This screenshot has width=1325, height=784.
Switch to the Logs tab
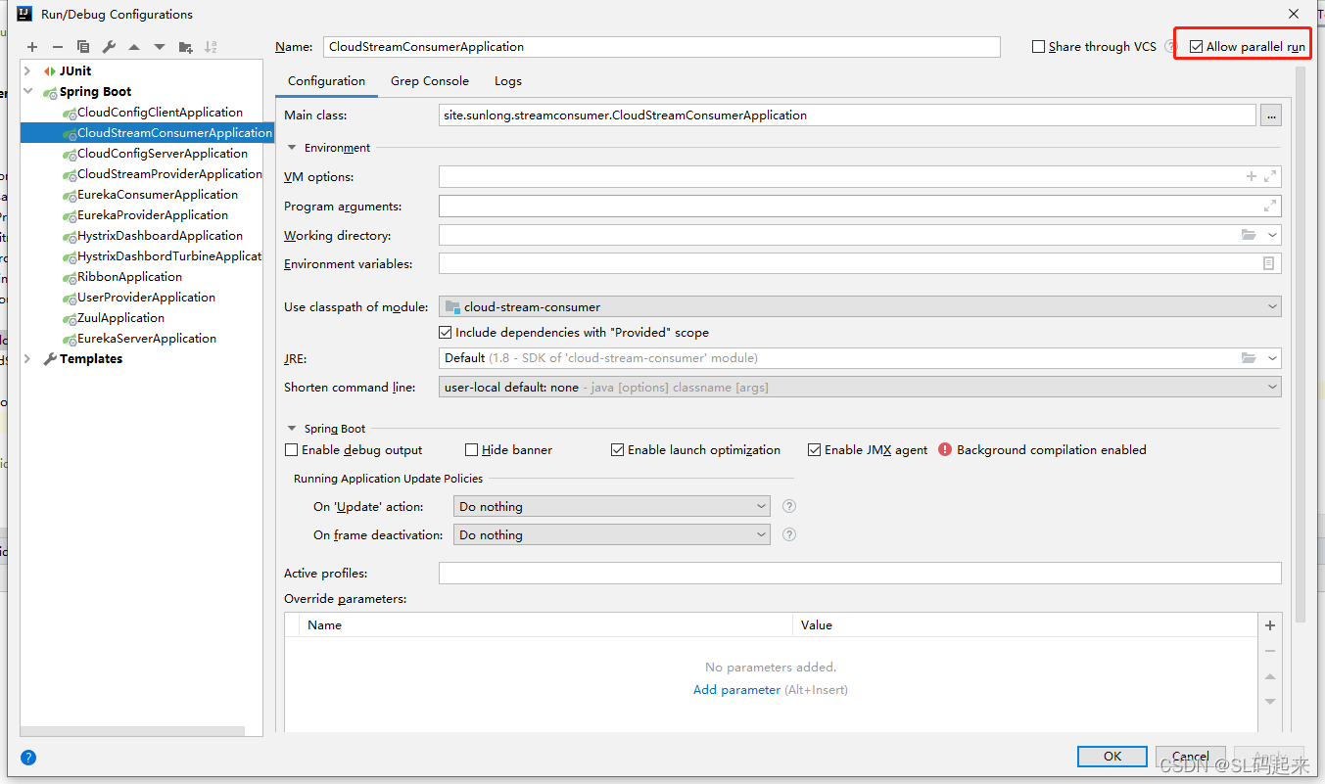pos(507,81)
